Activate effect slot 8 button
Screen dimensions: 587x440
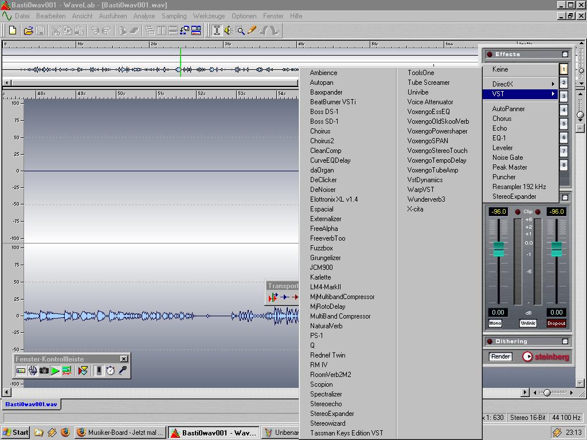pyautogui.click(x=564, y=164)
